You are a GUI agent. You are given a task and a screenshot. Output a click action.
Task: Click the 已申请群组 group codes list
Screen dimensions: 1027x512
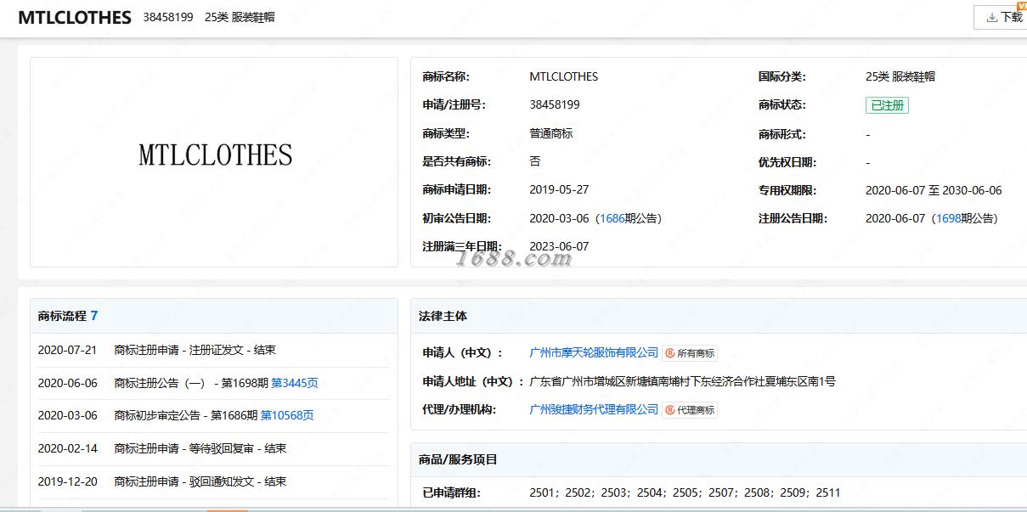685,492
